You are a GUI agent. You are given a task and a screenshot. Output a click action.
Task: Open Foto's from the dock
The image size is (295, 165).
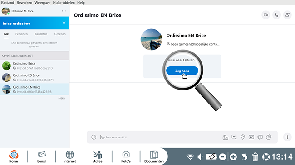pos(126,156)
